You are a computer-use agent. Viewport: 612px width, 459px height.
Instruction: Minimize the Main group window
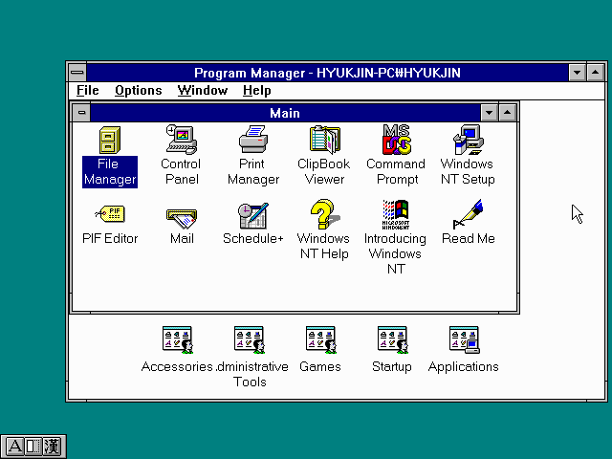(489, 113)
